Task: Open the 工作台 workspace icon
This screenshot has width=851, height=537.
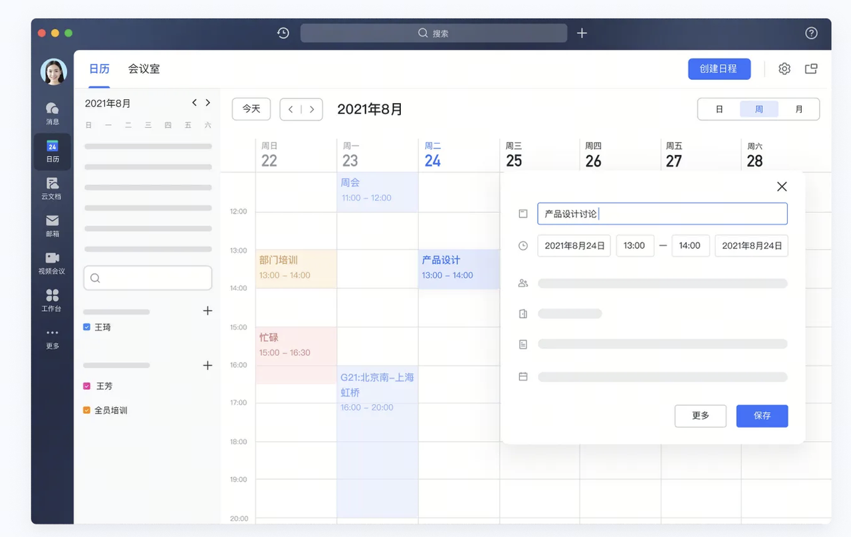Action: (53, 296)
